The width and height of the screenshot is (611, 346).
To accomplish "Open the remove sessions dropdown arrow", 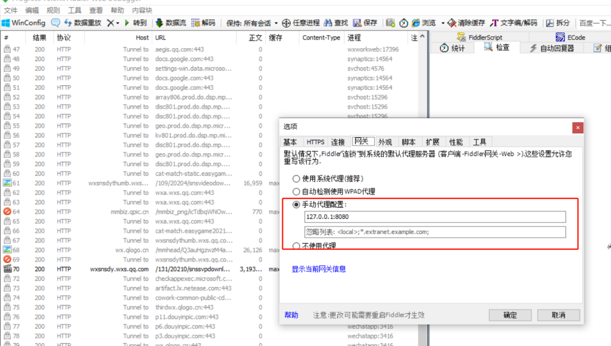I will pos(118,23).
